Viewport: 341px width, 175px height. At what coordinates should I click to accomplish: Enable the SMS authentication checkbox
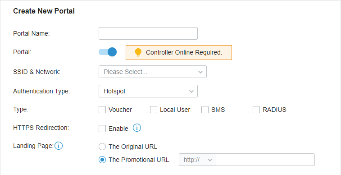(x=205, y=110)
